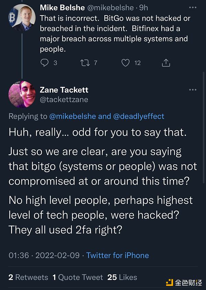This screenshot has width=206, height=290.
Task: Open more options for Zane Tackett's tweet
Action: point(193,90)
